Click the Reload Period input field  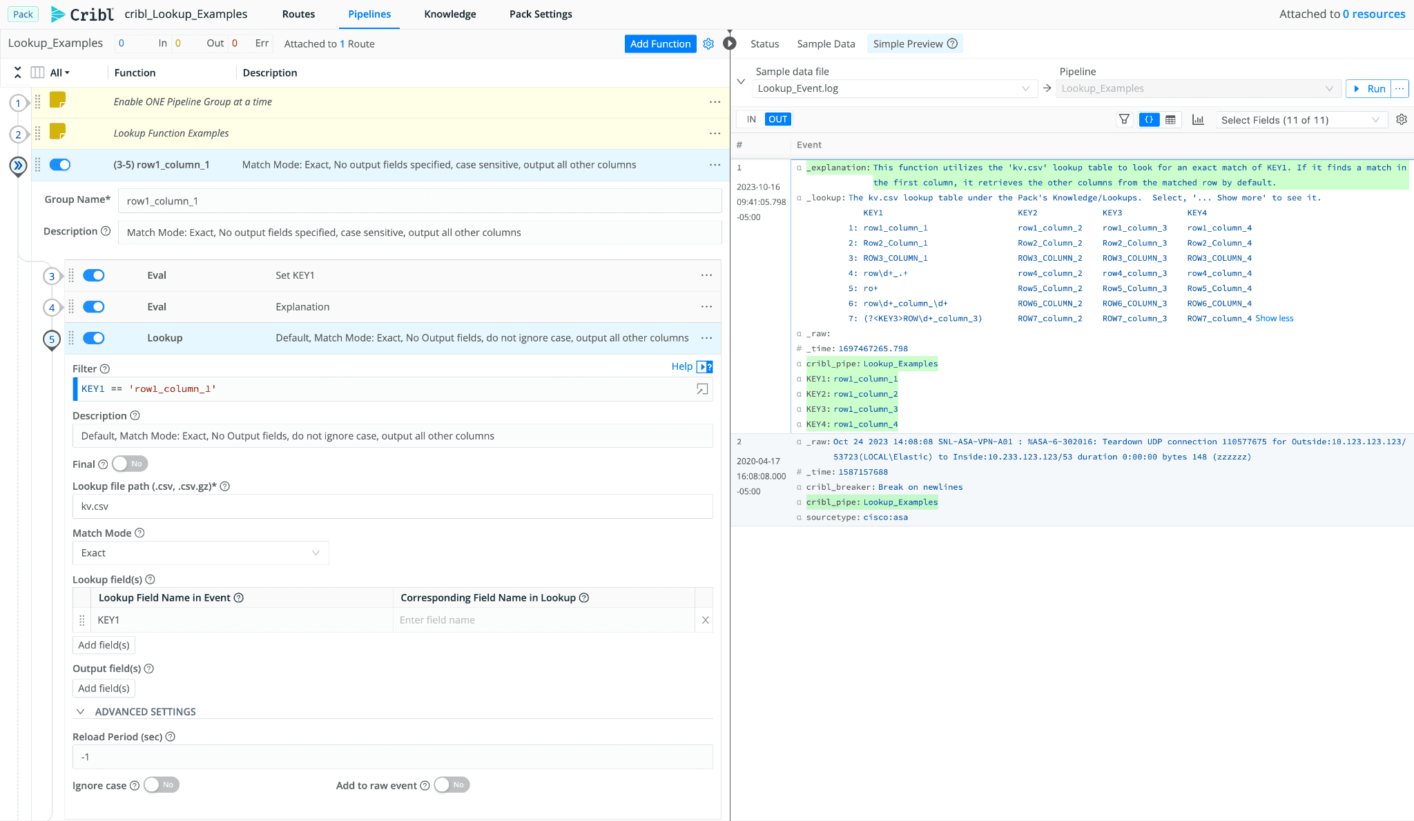point(392,757)
